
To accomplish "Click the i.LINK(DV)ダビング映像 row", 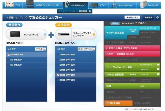I will coord(132,97).
